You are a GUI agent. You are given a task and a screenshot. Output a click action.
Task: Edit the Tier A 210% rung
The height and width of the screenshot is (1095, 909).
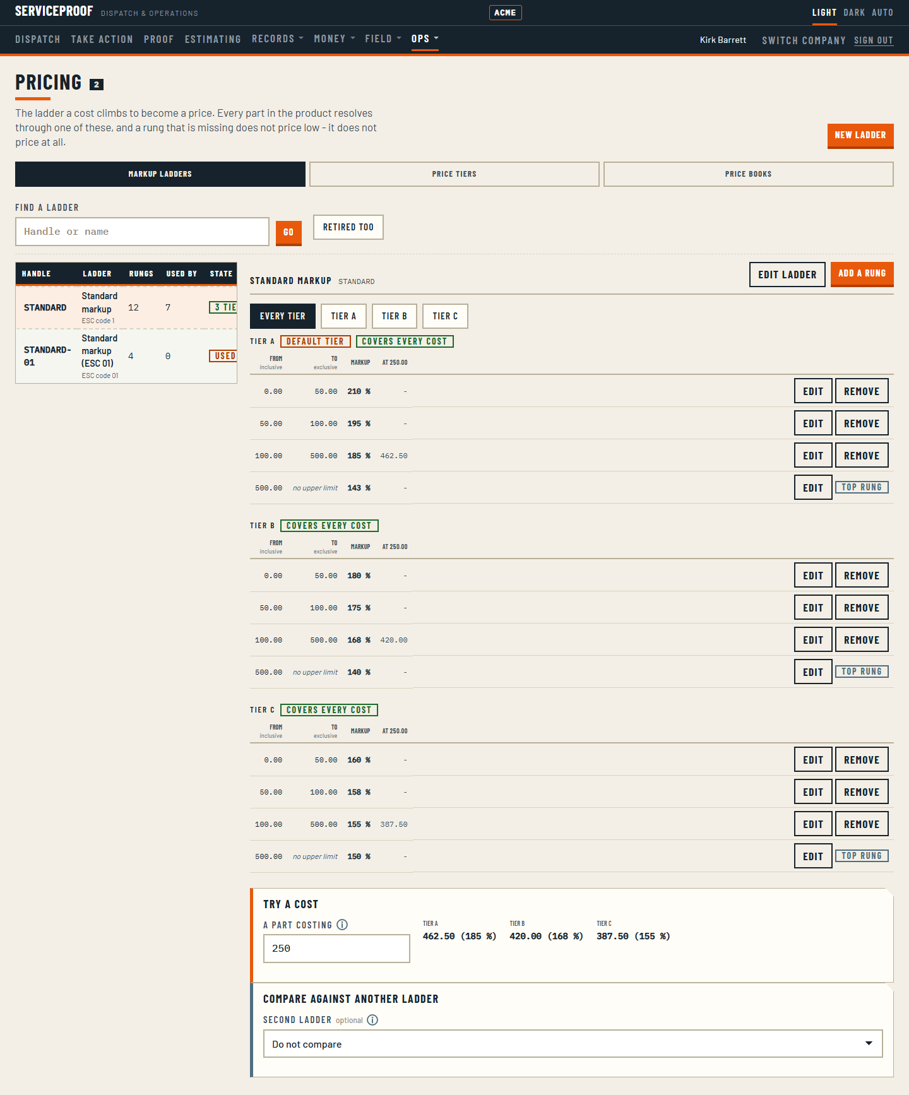pyautogui.click(x=813, y=391)
